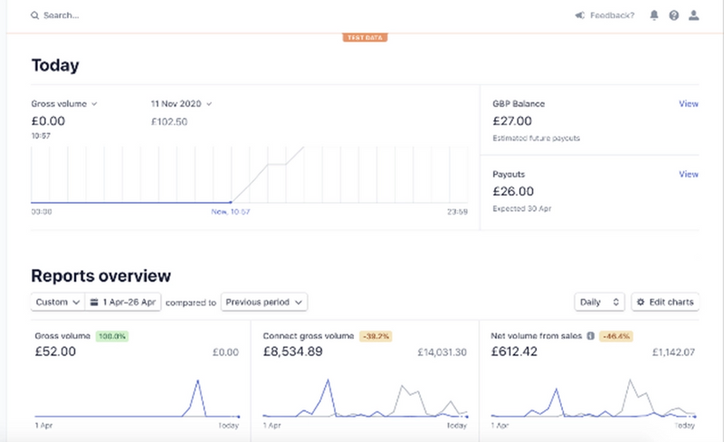View the Payouts details
The height and width of the screenshot is (442, 724).
click(x=689, y=174)
